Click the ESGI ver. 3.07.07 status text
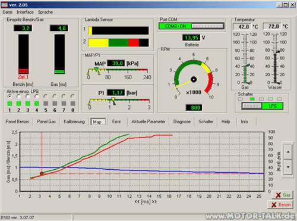 18,217
